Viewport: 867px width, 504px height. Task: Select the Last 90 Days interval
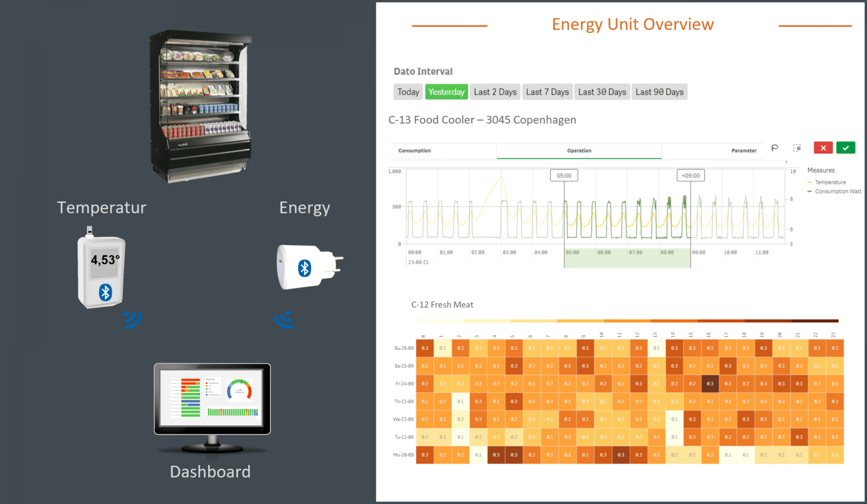tap(659, 92)
